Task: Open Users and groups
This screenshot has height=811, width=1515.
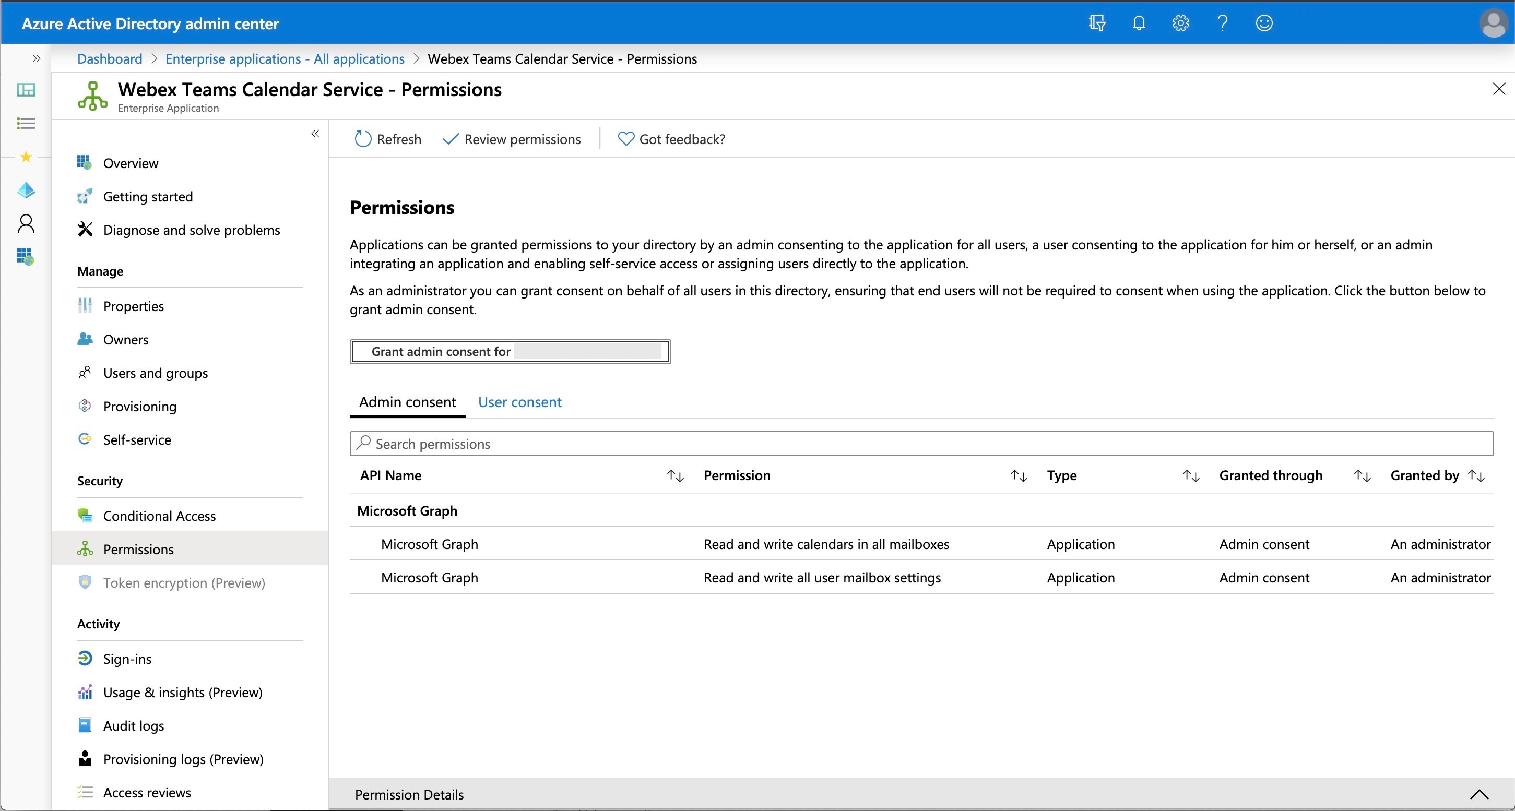Action: [x=155, y=373]
